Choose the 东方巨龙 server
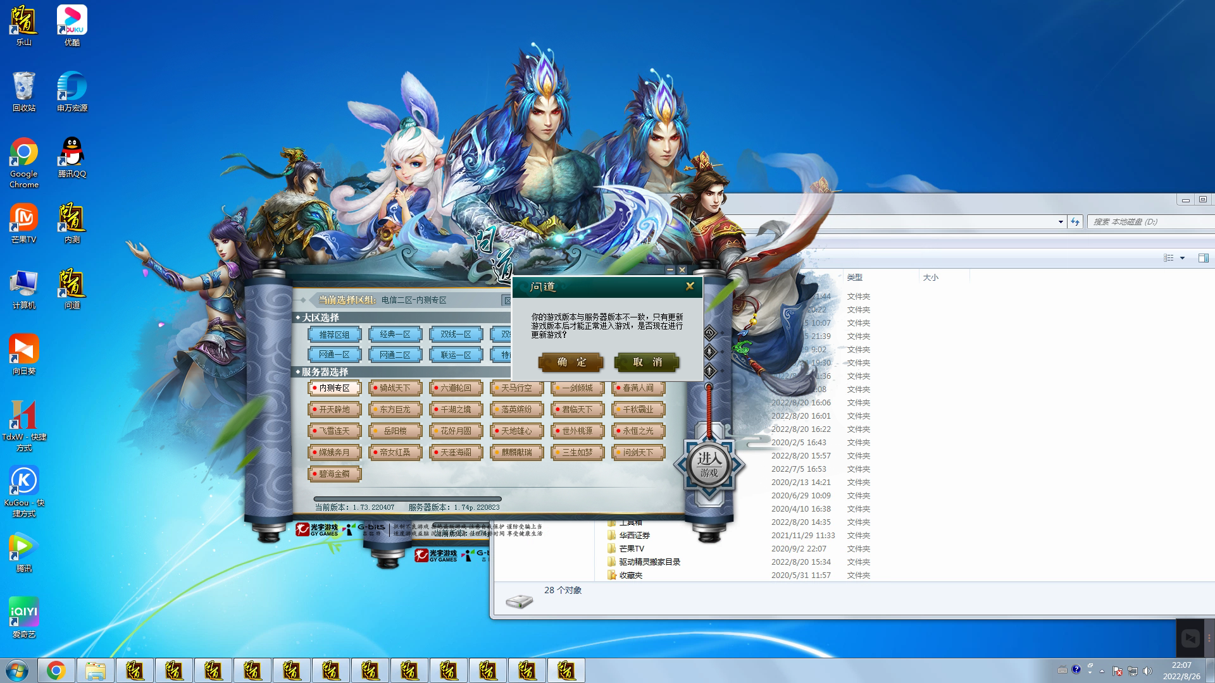The image size is (1215, 683). tap(395, 409)
